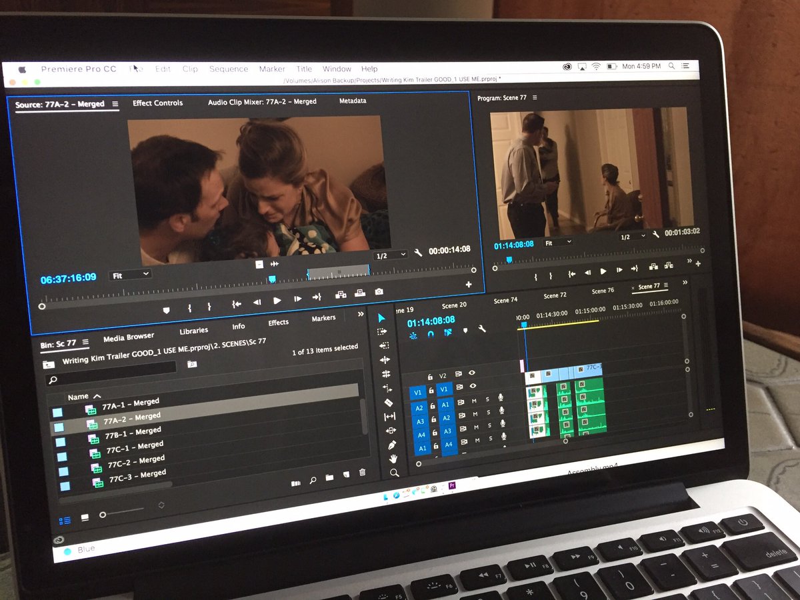The height and width of the screenshot is (600, 800).
Task: Click Insert button in Source monitor
Action: [x=340, y=295]
